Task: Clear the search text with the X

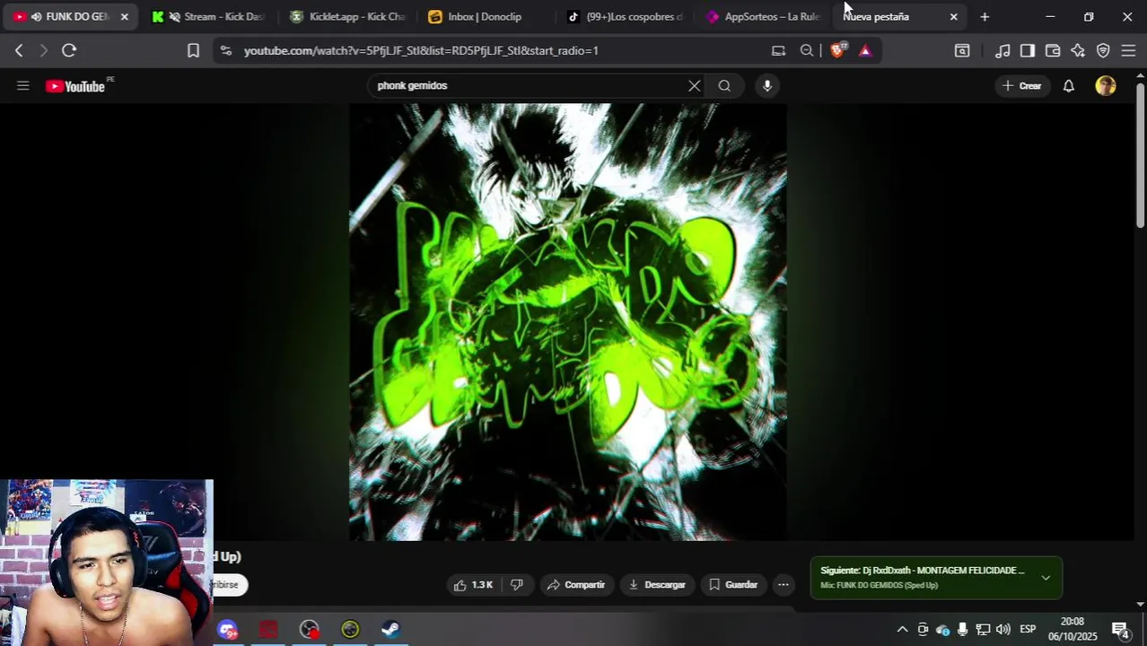Action: coord(694,86)
